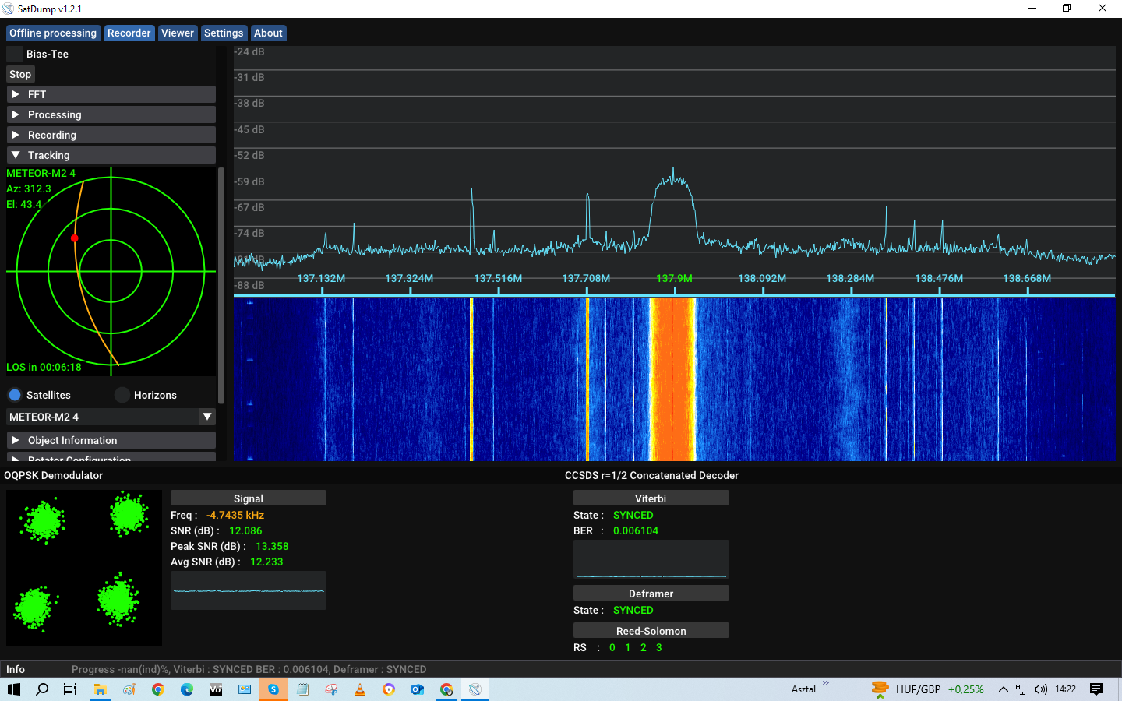The width and height of the screenshot is (1122, 701).
Task: Open Chrome icon next to Paint
Action: [x=158, y=689]
